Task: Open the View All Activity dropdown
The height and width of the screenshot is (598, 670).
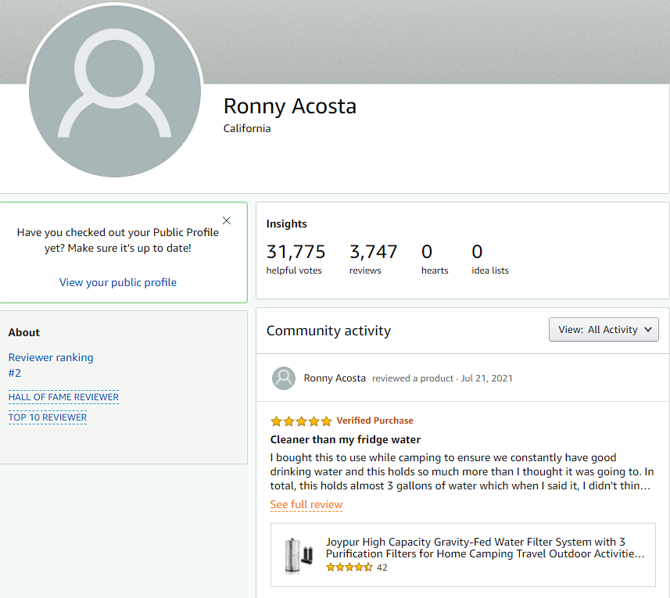Action: [x=604, y=329]
